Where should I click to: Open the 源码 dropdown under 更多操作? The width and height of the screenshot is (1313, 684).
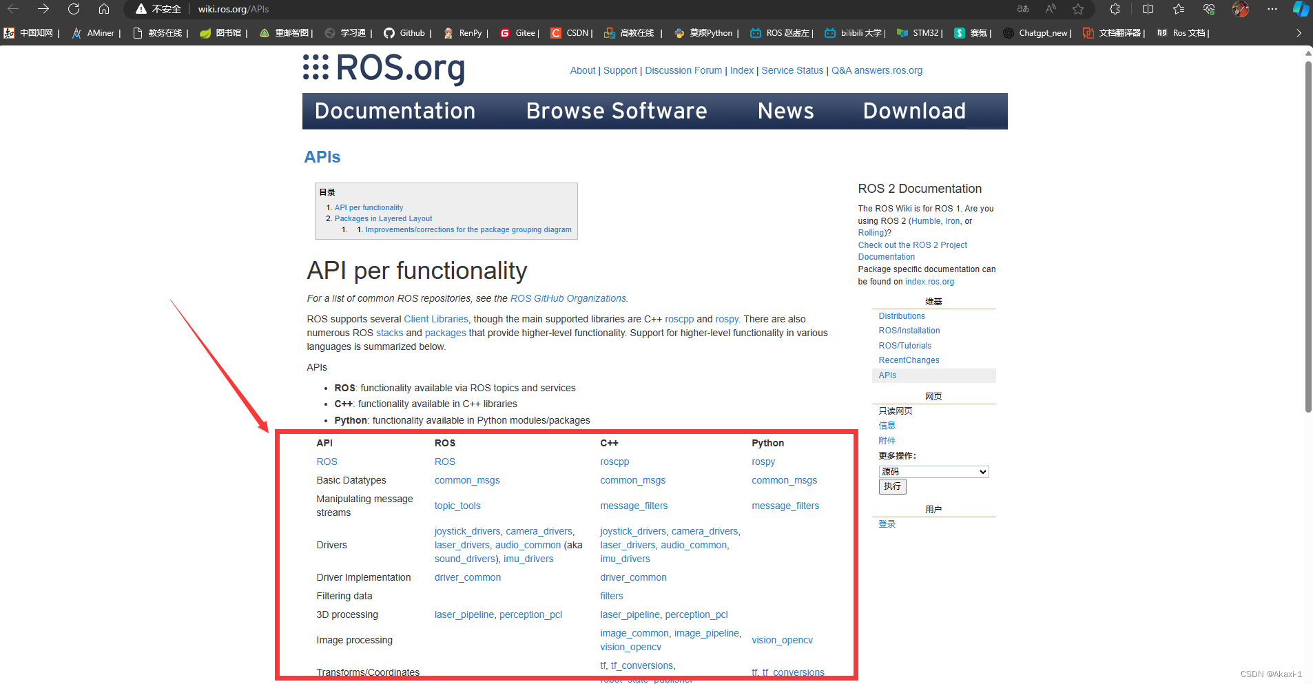(933, 471)
